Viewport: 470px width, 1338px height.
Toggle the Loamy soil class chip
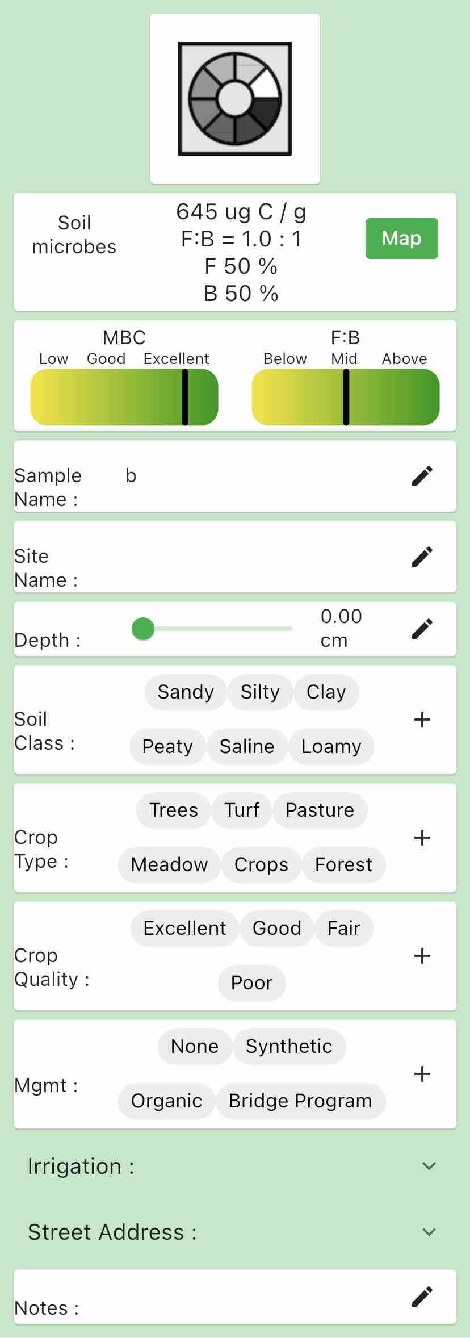331,747
